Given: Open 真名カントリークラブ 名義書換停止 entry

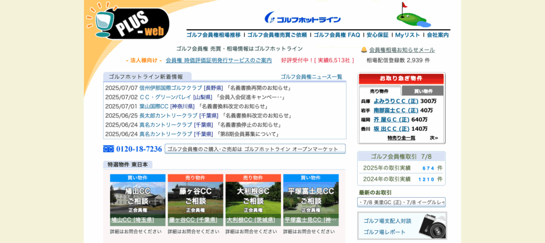Looking at the screenshot, I should pyautogui.click(x=166, y=125).
